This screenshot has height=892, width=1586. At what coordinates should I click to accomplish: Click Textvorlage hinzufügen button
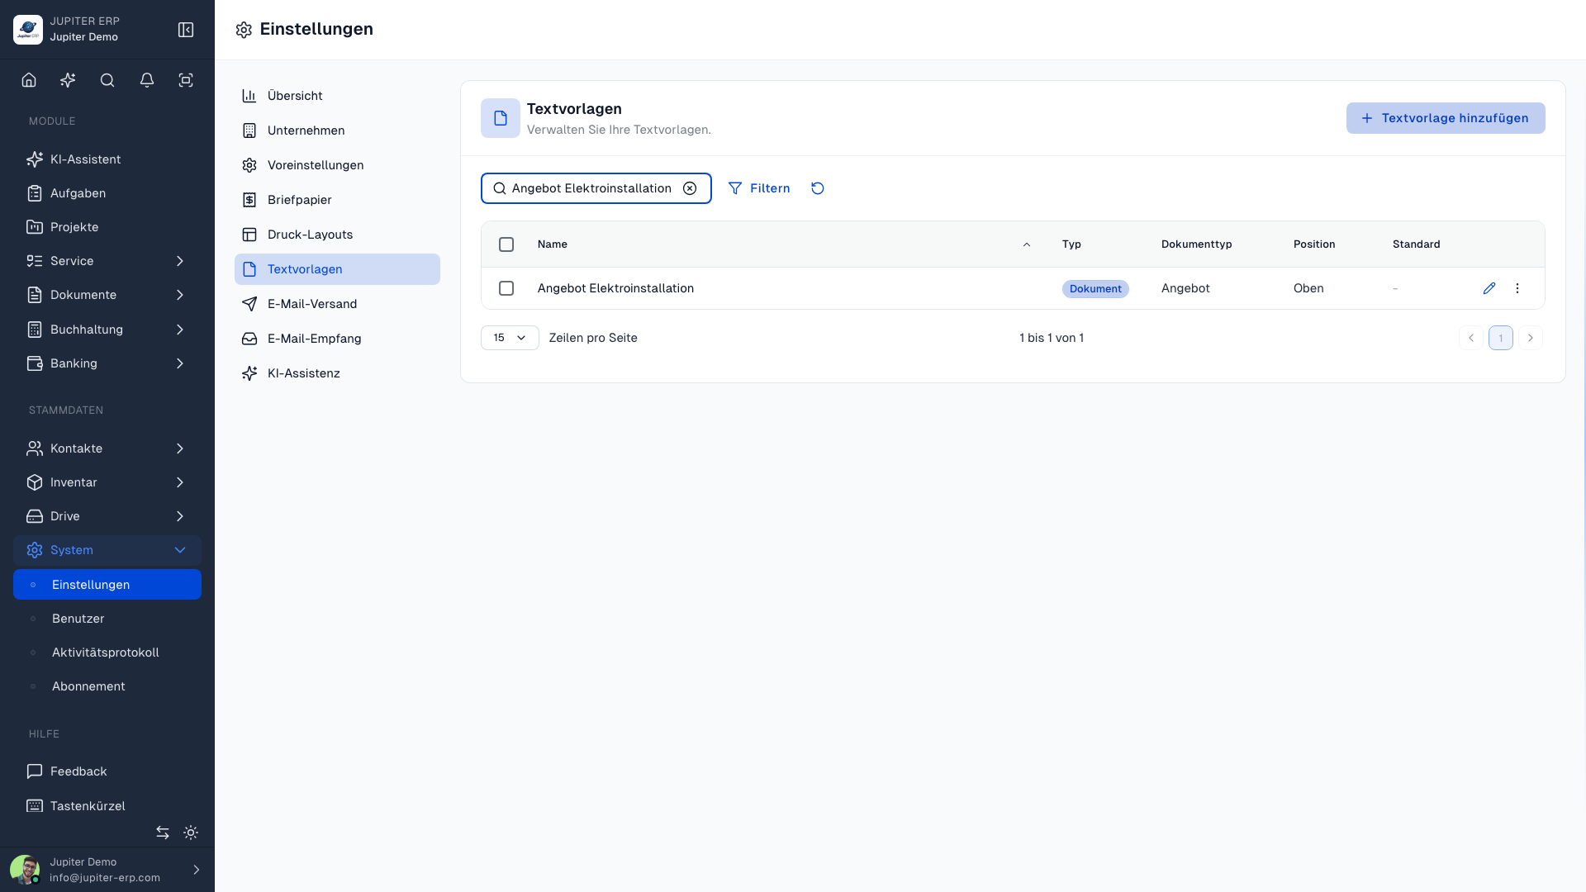click(1446, 118)
